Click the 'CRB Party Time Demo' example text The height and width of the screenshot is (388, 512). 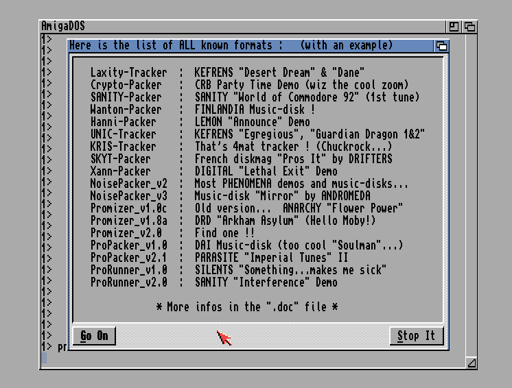(x=246, y=85)
